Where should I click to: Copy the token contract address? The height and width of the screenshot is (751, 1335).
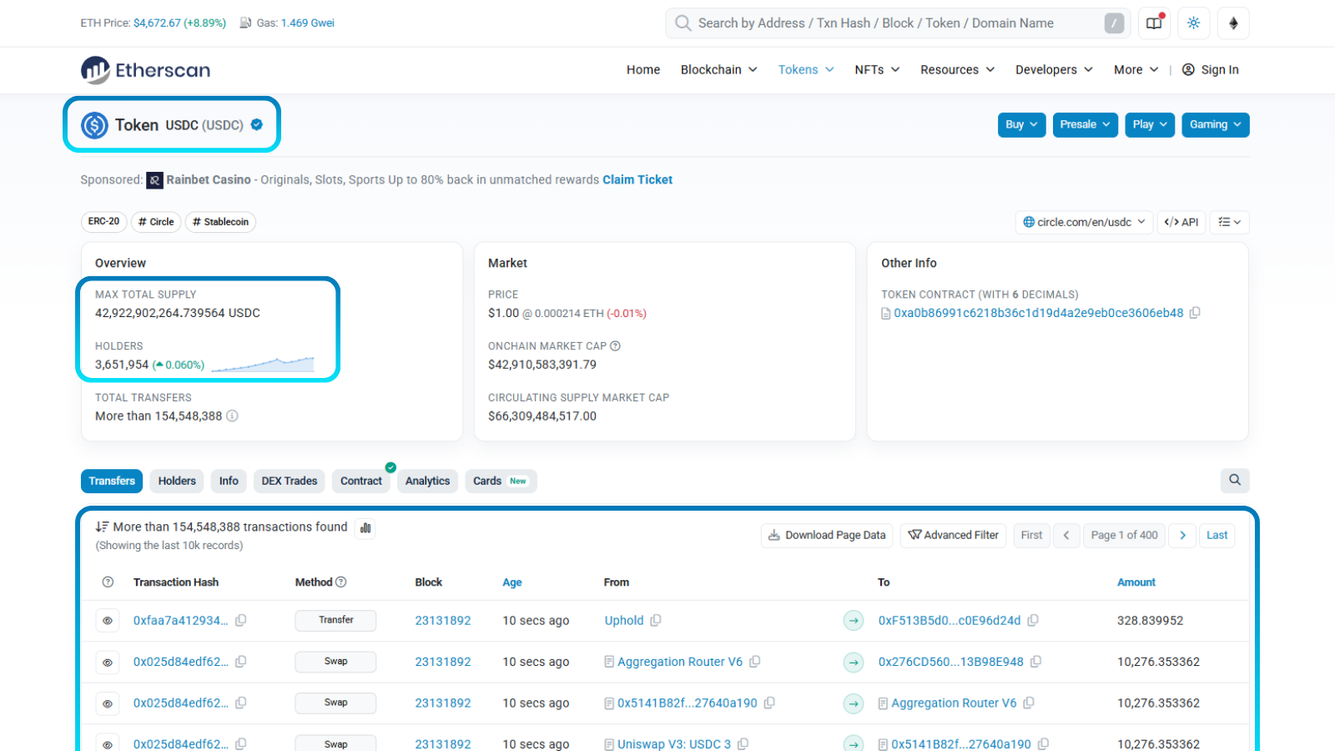tap(1195, 313)
